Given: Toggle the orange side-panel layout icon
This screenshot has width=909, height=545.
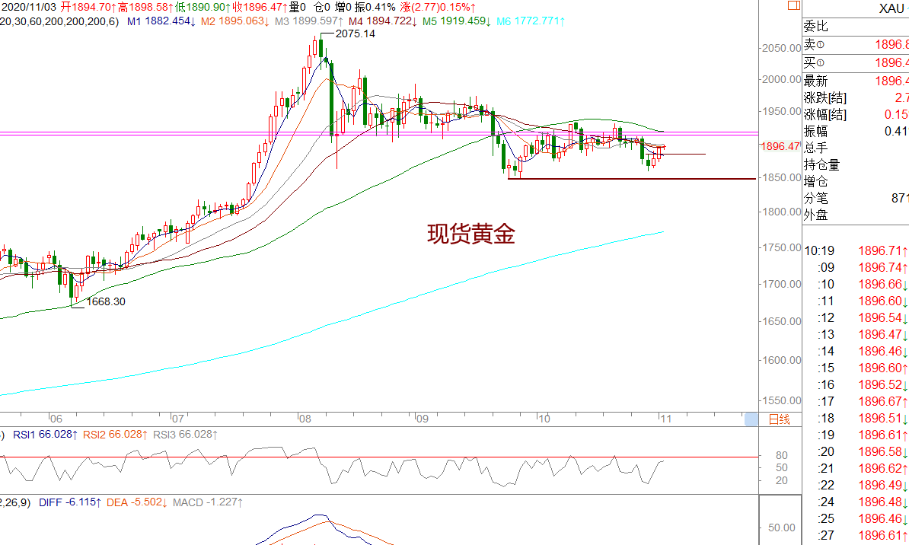Looking at the screenshot, I should click(x=793, y=6).
